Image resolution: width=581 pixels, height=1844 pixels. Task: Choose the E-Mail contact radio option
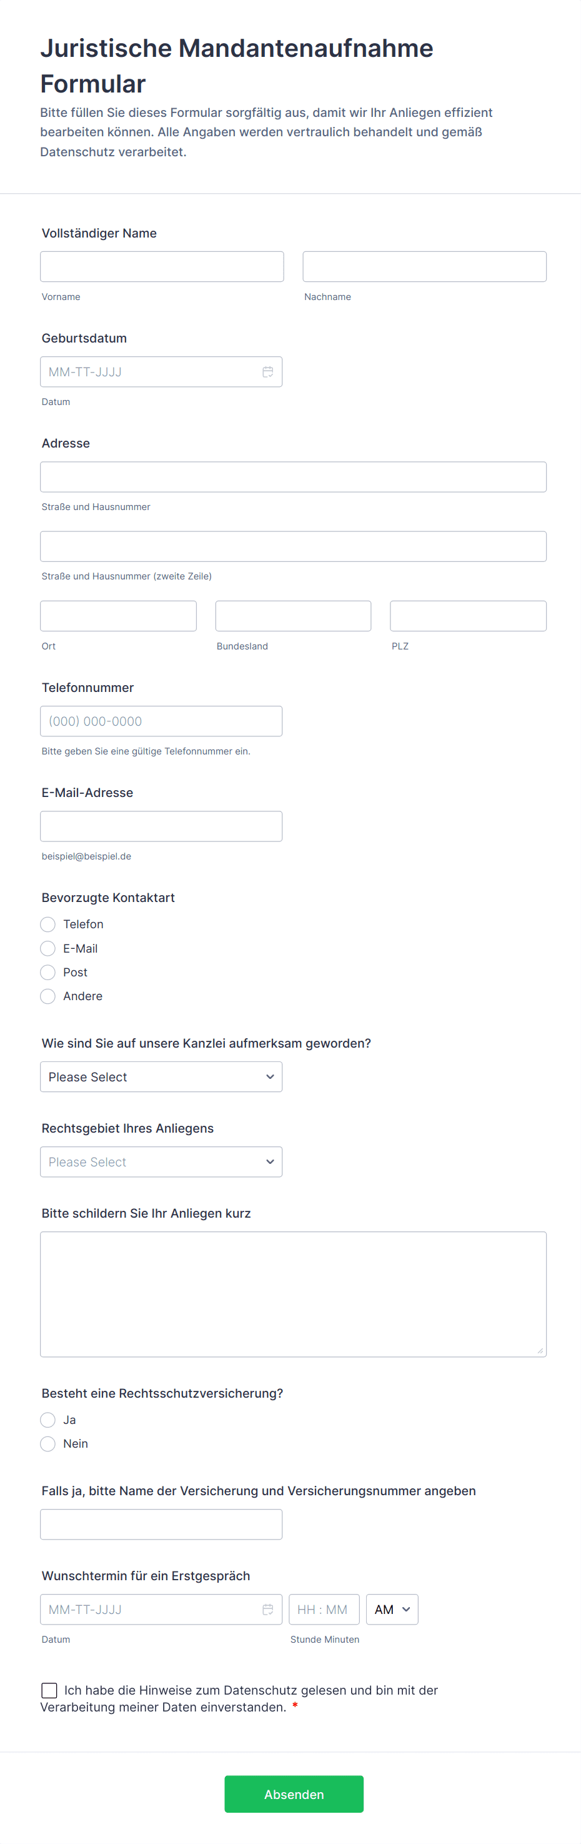(48, 948)
